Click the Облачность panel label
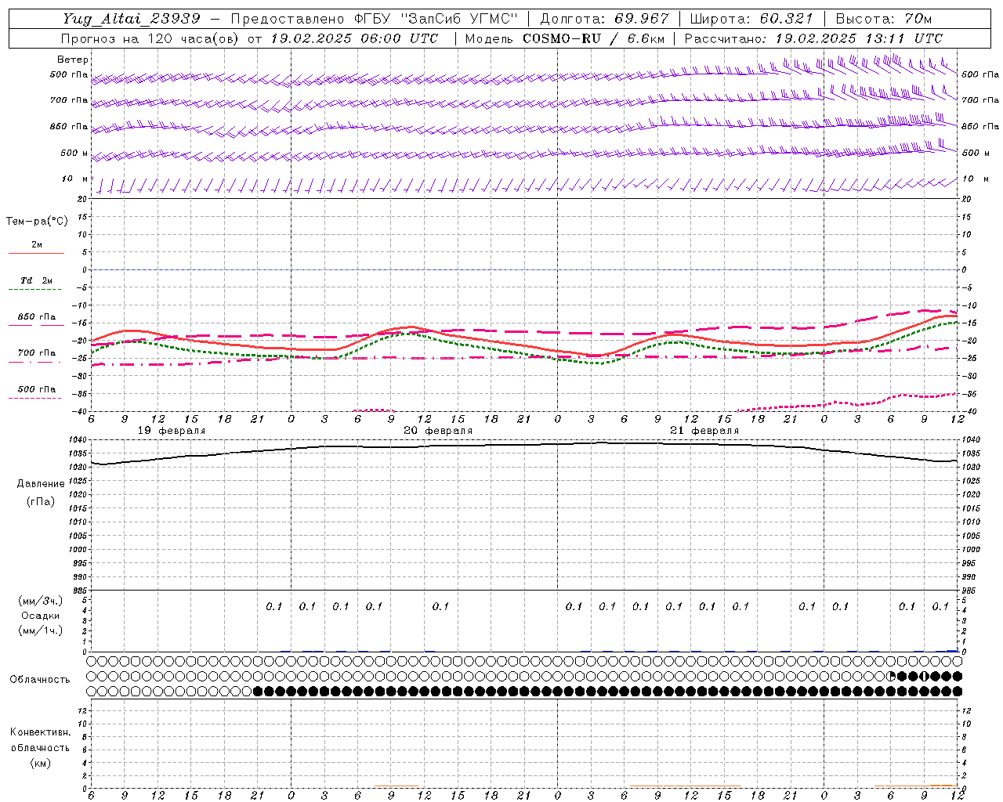The height and width of the screenshot is (802, 1003). point(40,680)
